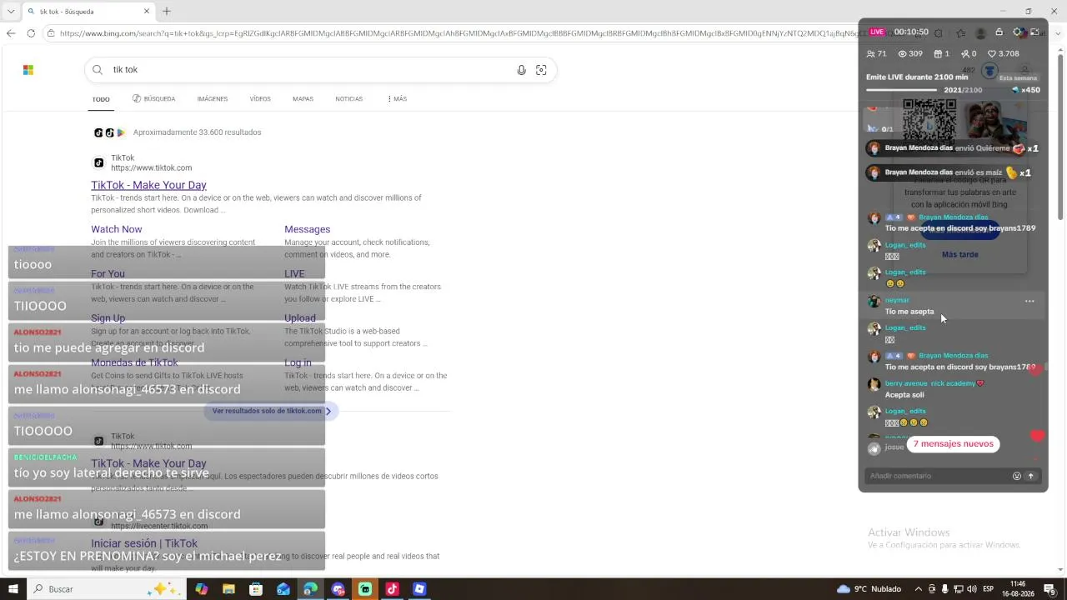Open the TikTok app icon in the taskbar
This screenshot has width=1067, height=600.
tap(392, 589)
